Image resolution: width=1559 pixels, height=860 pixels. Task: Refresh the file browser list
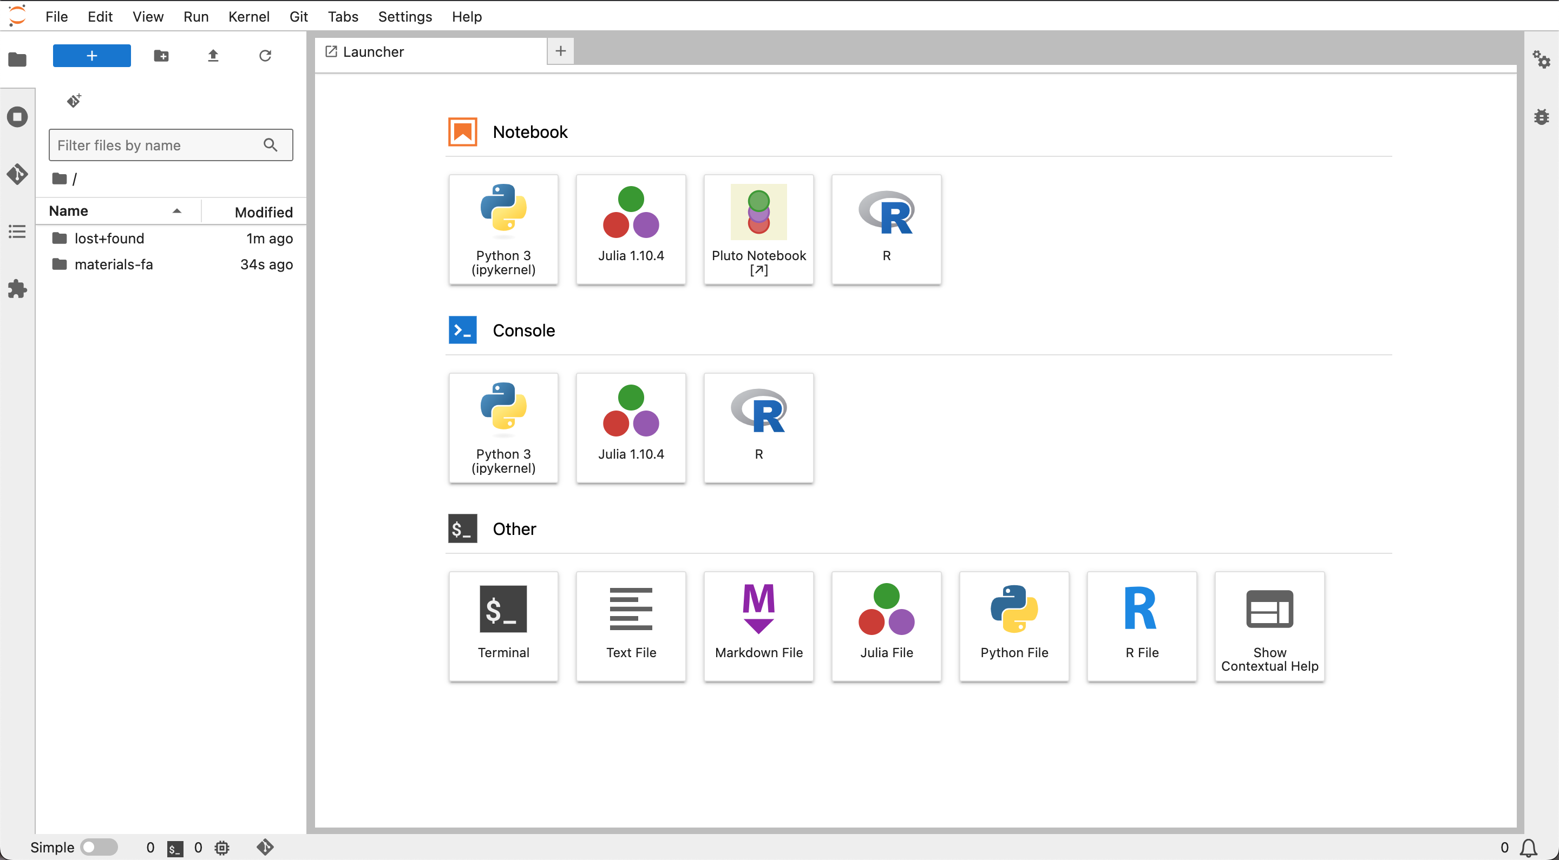tap(265, 56)
